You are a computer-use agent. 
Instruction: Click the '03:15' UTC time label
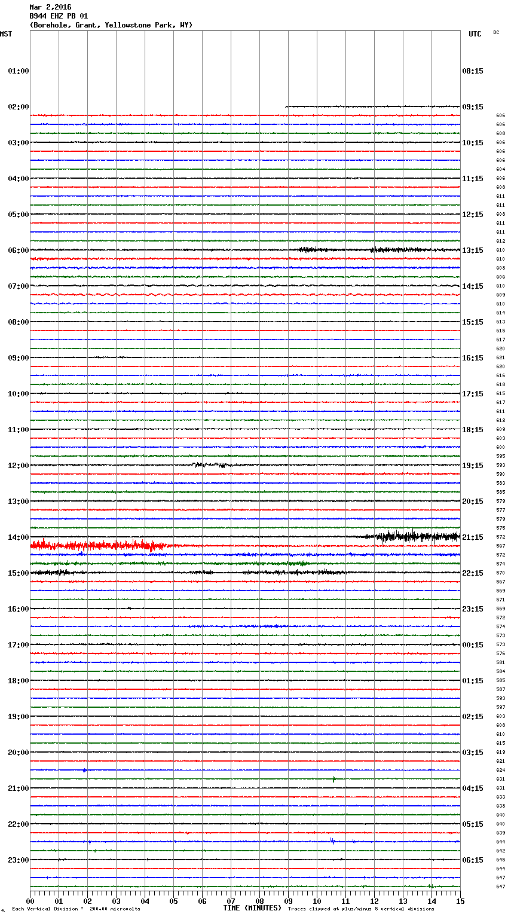(473, 753)
